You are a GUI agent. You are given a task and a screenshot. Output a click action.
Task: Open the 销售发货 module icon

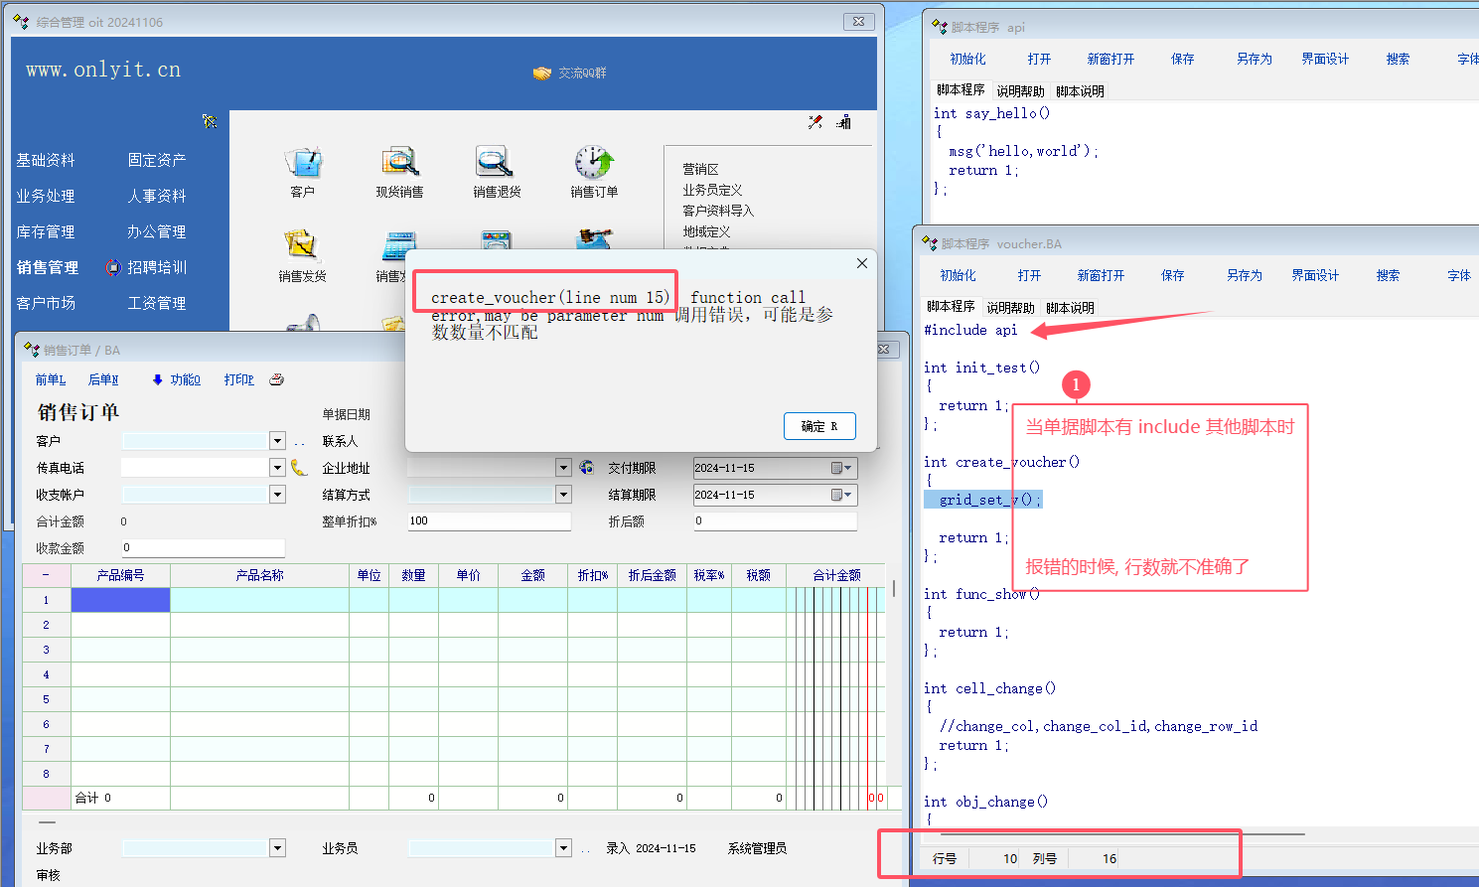pyautogui.click(x=301, y=246)
